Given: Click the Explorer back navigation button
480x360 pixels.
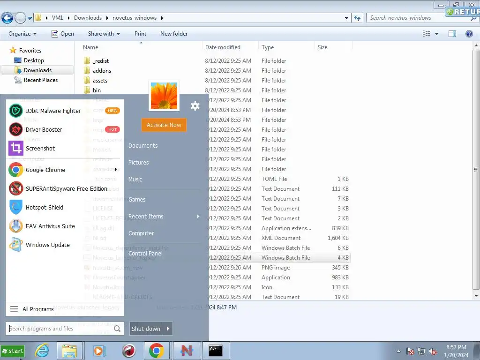Looking at the screenshot, I should [x=7, y=18].
